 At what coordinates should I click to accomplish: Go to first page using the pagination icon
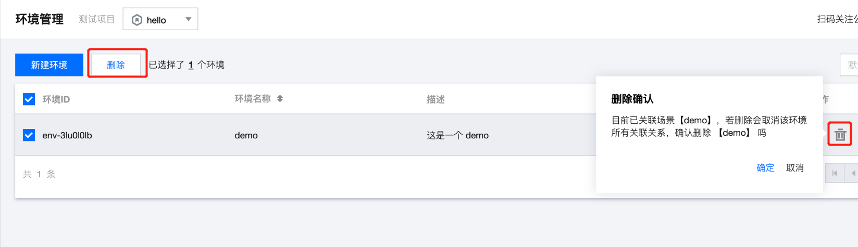pos(835,173)
